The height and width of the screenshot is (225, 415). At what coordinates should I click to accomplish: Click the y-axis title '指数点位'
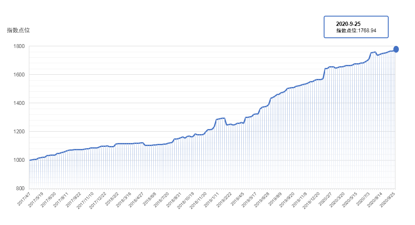tap(18, 30)
